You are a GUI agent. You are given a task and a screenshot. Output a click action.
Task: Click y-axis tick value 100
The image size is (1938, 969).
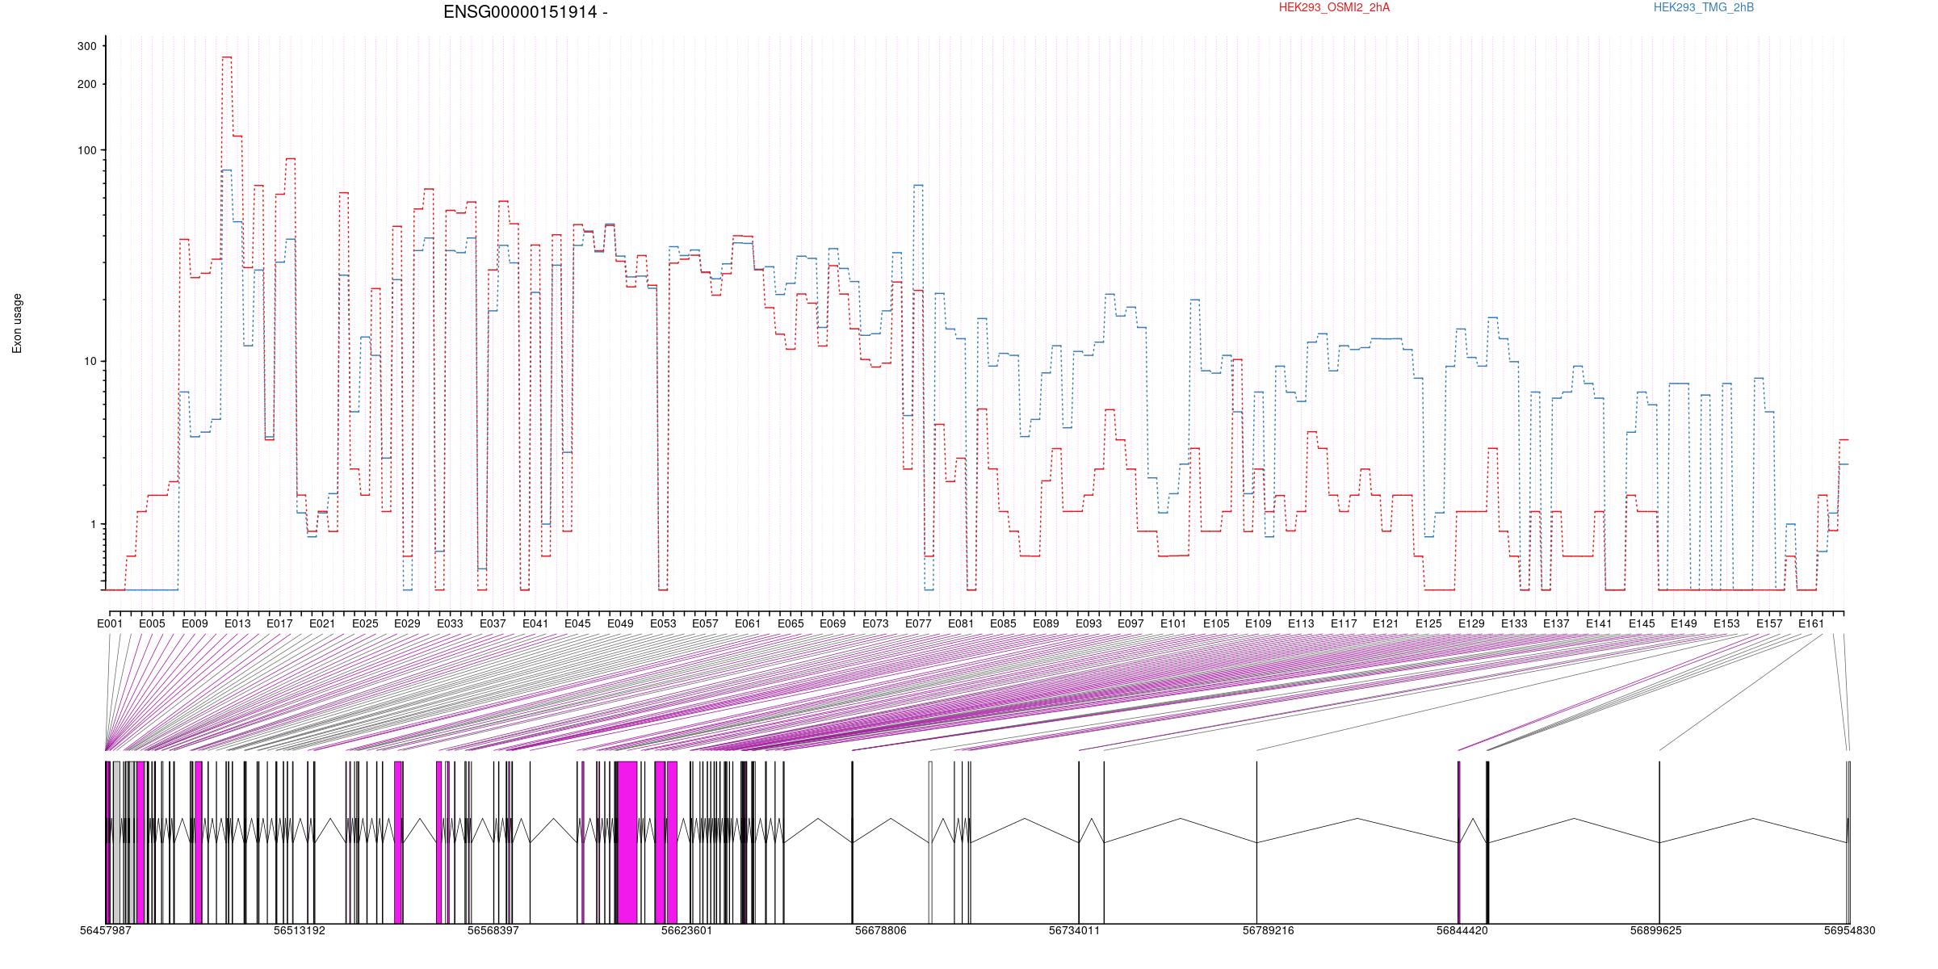pos(86,150)
